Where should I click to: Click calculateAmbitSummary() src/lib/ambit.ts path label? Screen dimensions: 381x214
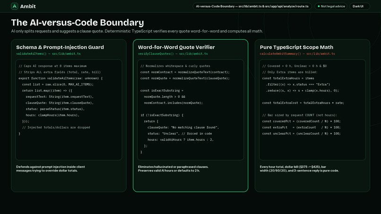point(297,54)
